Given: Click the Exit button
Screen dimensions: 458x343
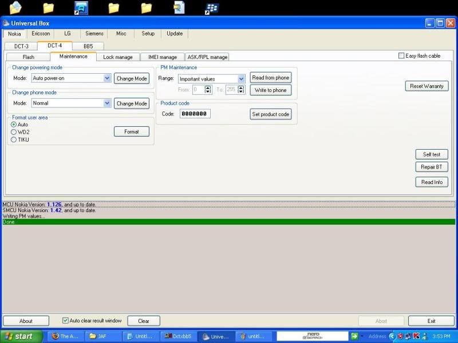Looking at the screenshot, I should point(431,321).
